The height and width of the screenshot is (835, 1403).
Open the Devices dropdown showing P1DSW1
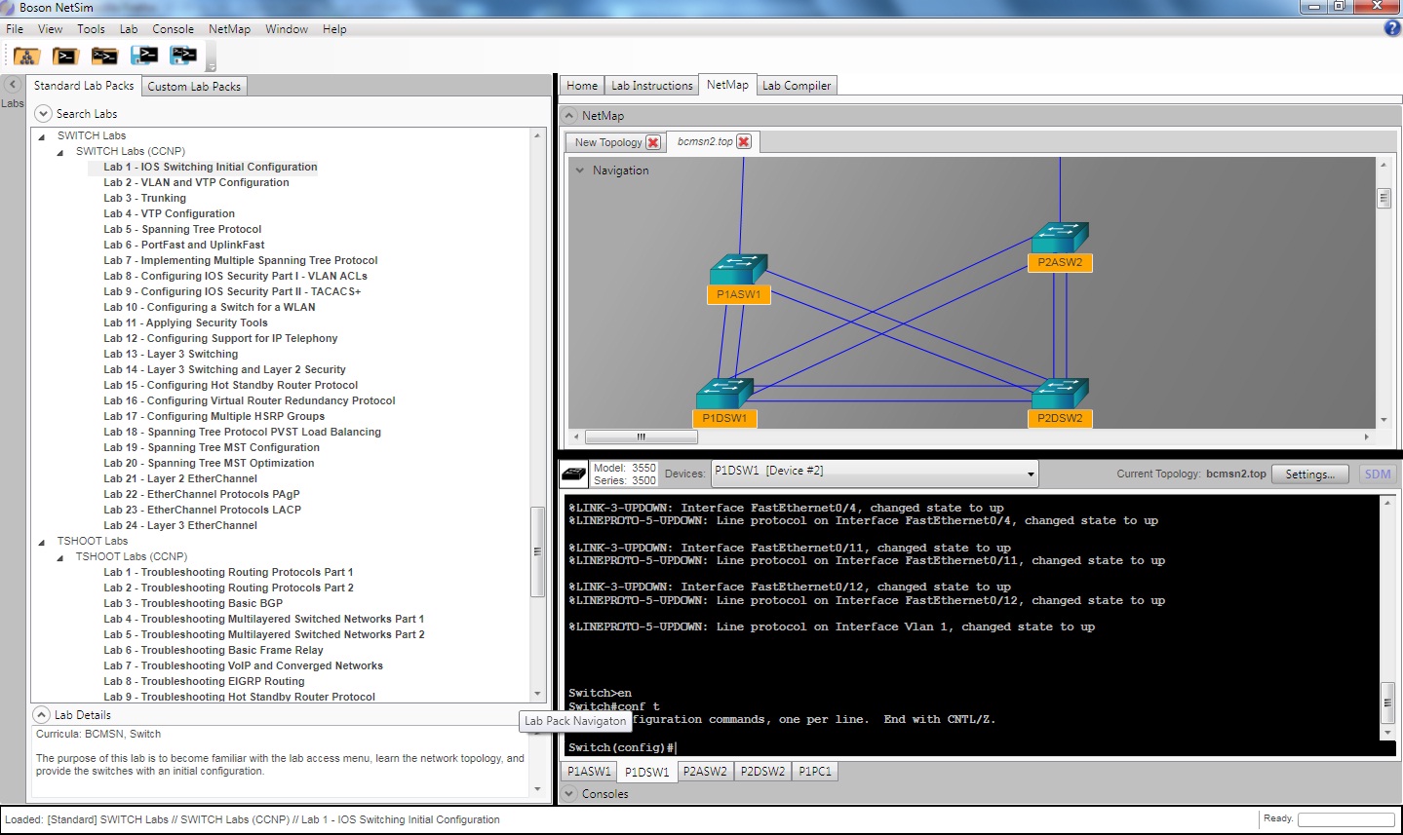(x=875, y=474)
